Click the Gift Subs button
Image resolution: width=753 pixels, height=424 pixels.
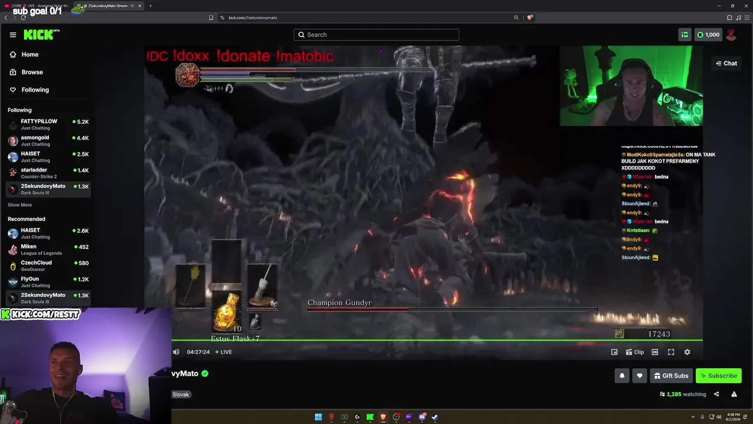[671, 376]
